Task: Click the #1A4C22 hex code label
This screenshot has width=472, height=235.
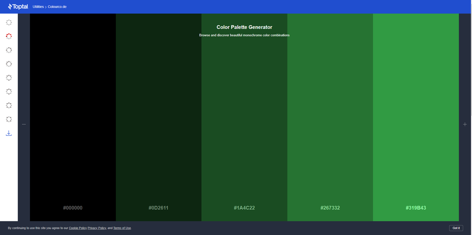Action: [244, 208]
